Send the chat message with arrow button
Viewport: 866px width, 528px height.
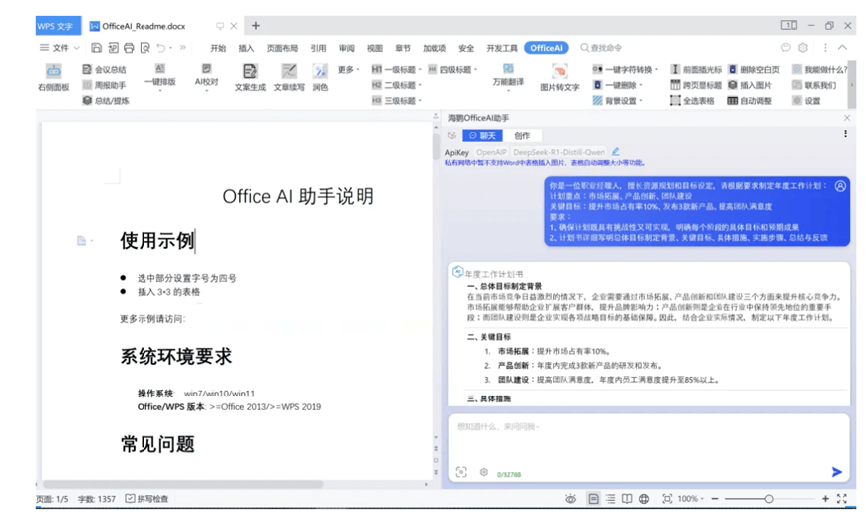click(x=837, y=471)
